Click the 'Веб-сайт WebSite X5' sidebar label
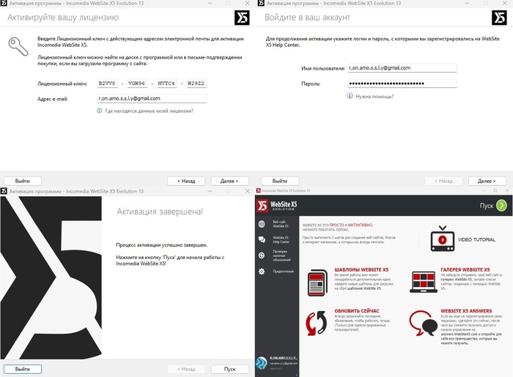 pos(281,224)
